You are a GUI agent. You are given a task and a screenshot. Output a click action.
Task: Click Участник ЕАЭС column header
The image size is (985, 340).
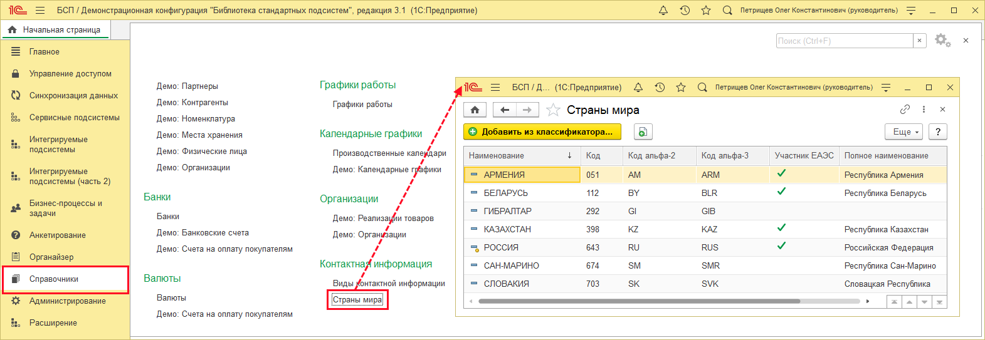pyautogui.click(x=804, y=156)
